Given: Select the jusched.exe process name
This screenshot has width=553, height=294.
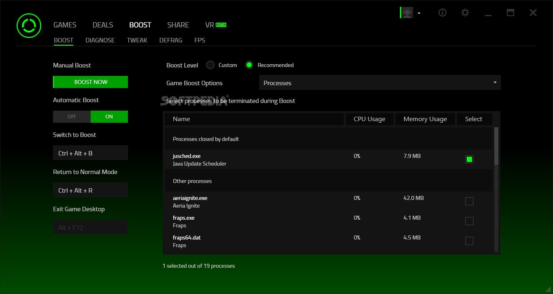Looking at the screenshot, I should (187, 156).
